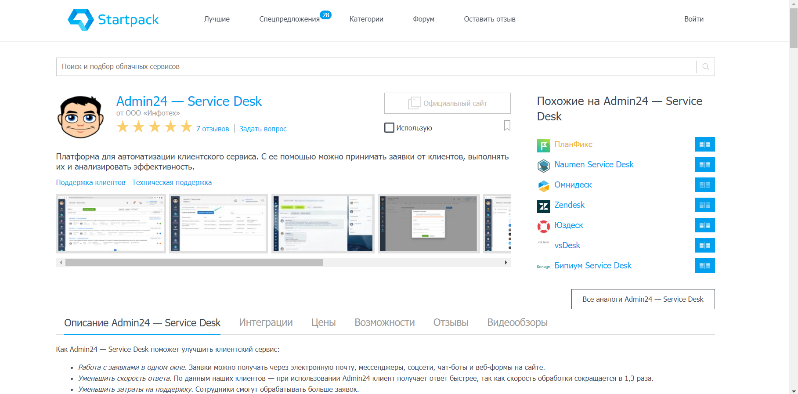Open the Бипиум Service Desk link
Image resolution: width=798 pixels, height=394 pixels.
pyautogui.click(x=593, y=266)
